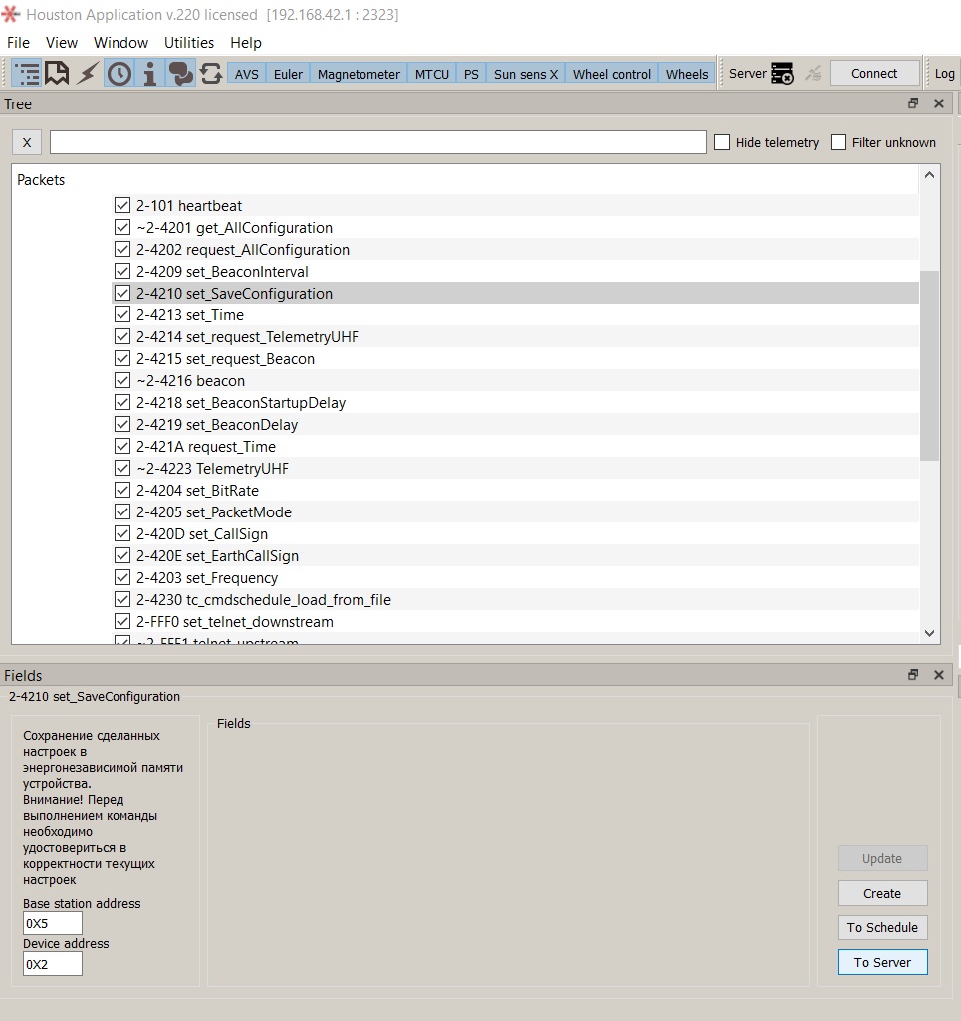Click the bookmark icon in the toolbar

click(57, 74)
